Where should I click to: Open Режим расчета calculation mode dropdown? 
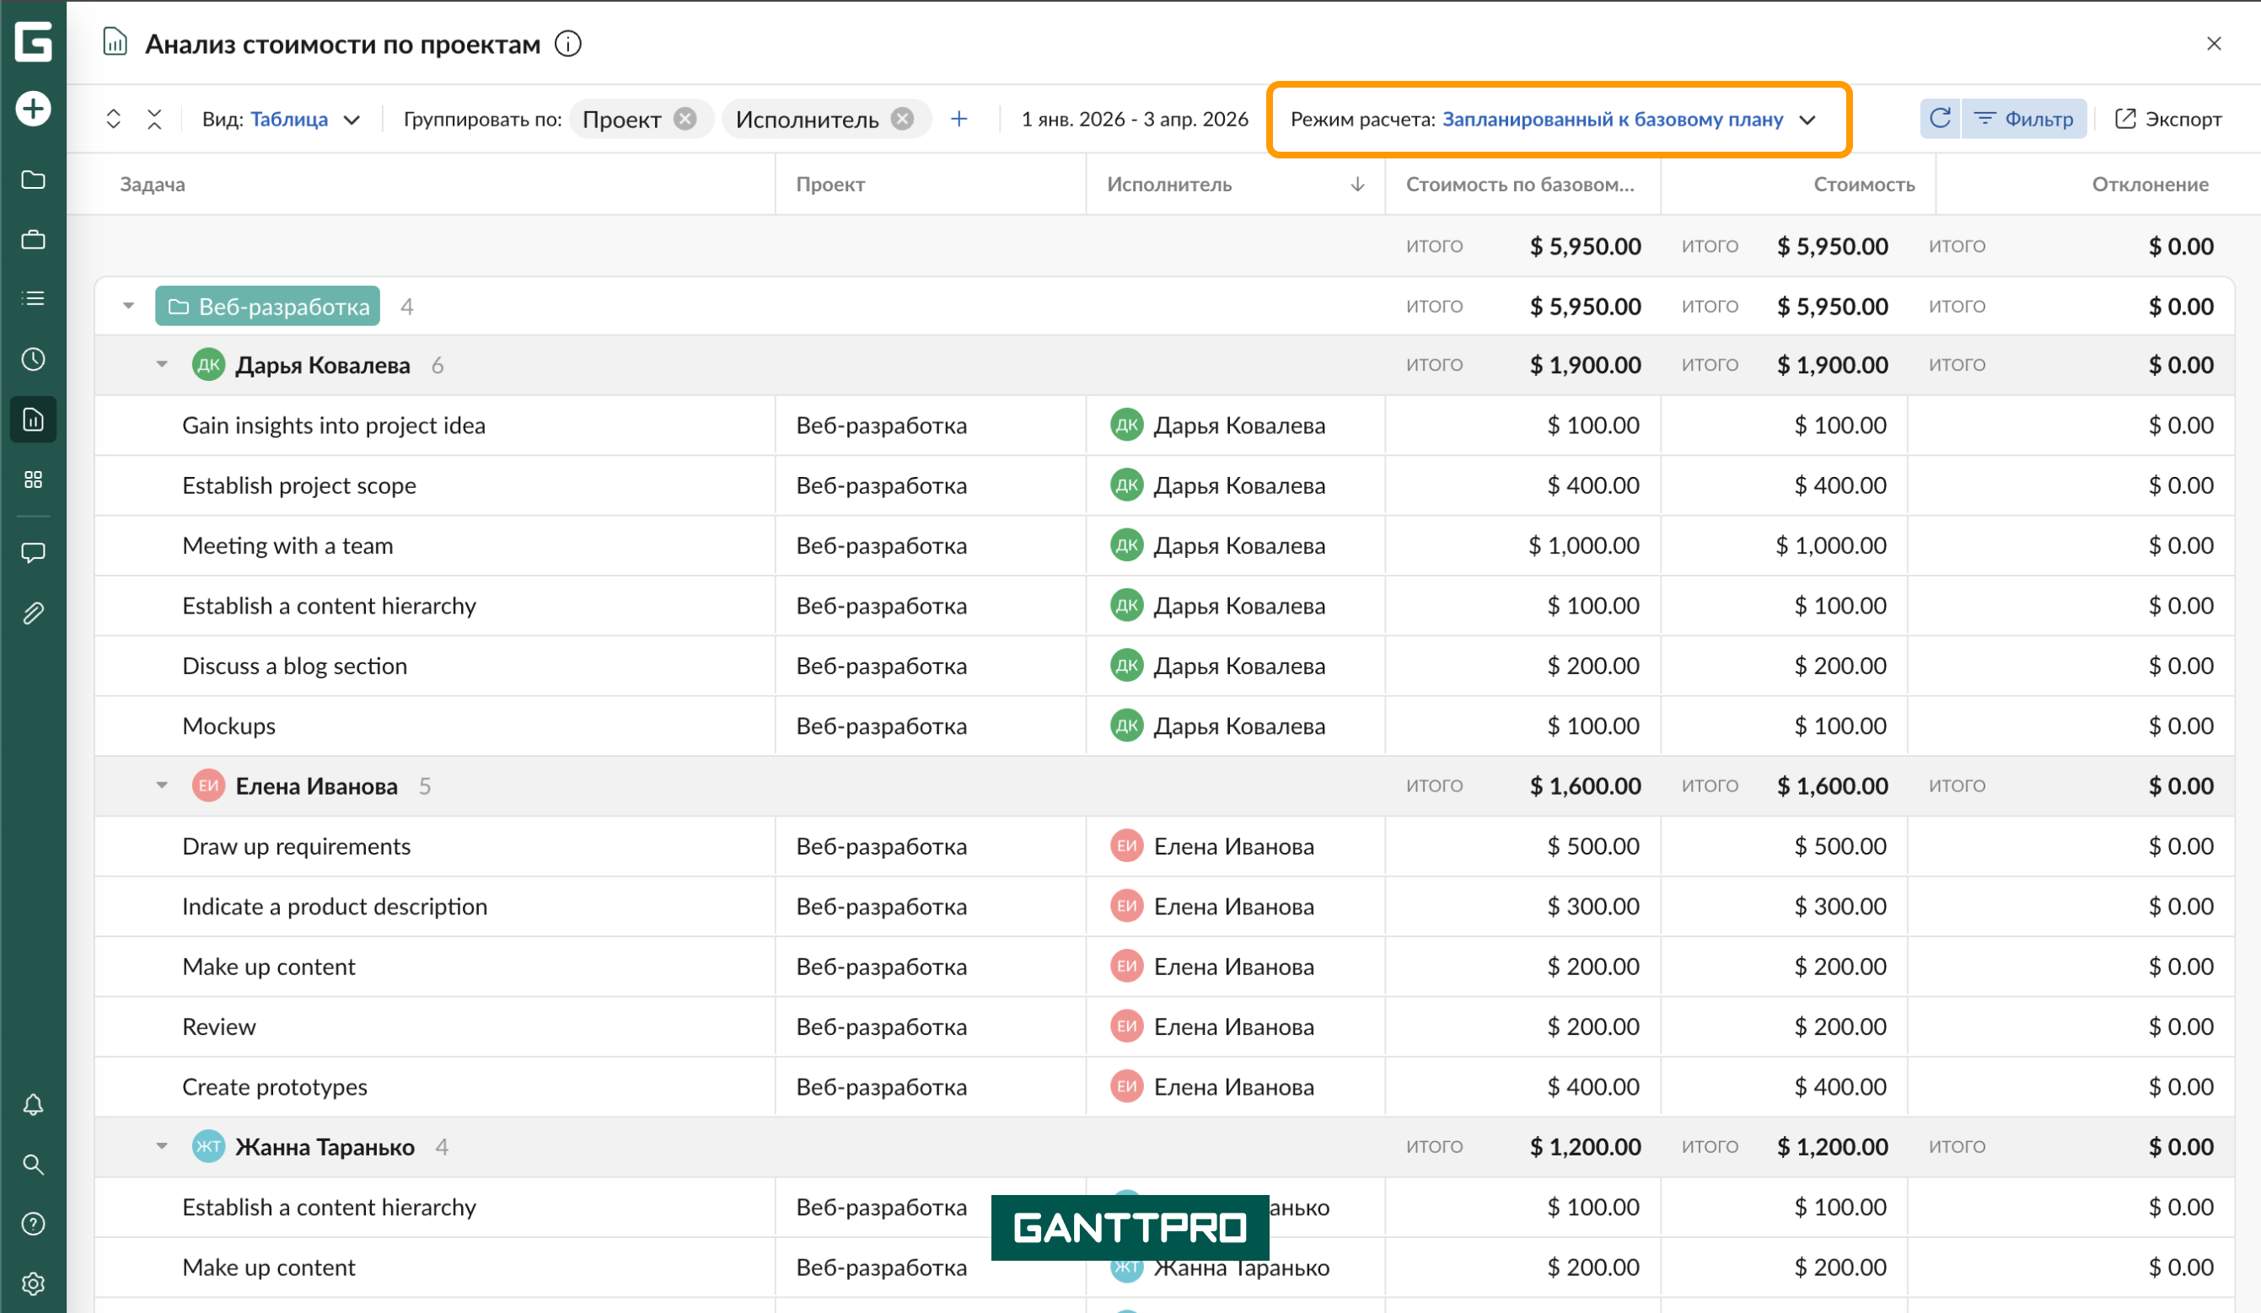point(1613,120)
